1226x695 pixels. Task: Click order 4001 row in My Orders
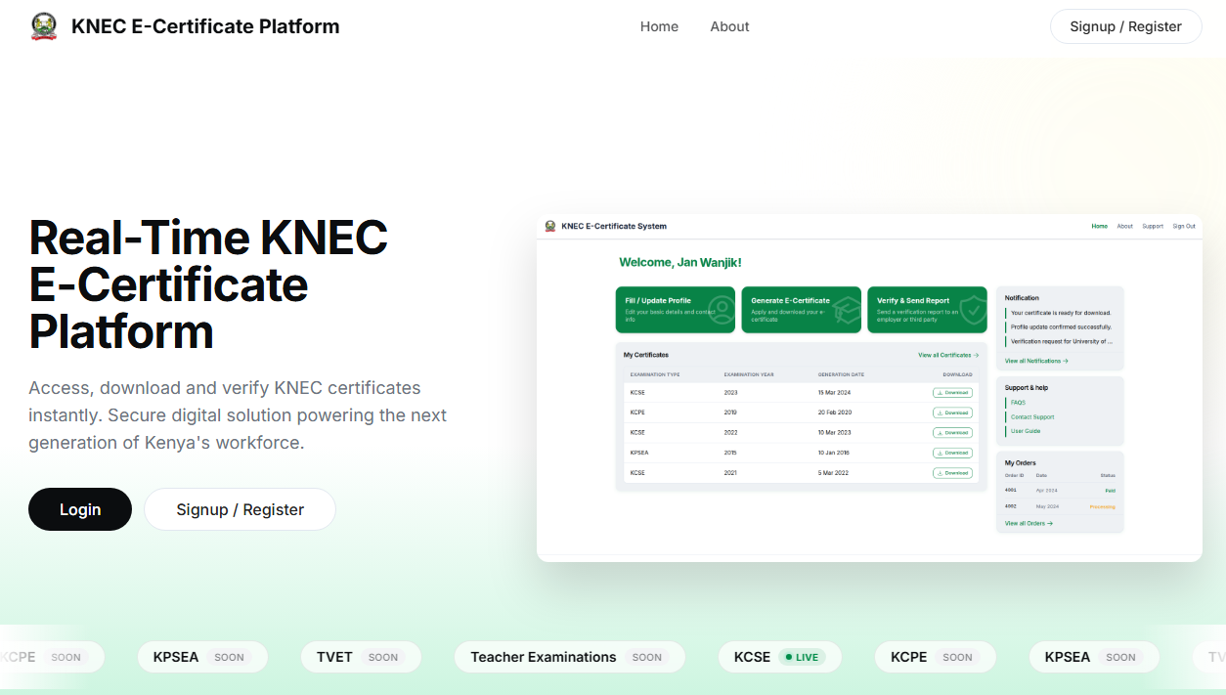click(x=1060, y=490)
